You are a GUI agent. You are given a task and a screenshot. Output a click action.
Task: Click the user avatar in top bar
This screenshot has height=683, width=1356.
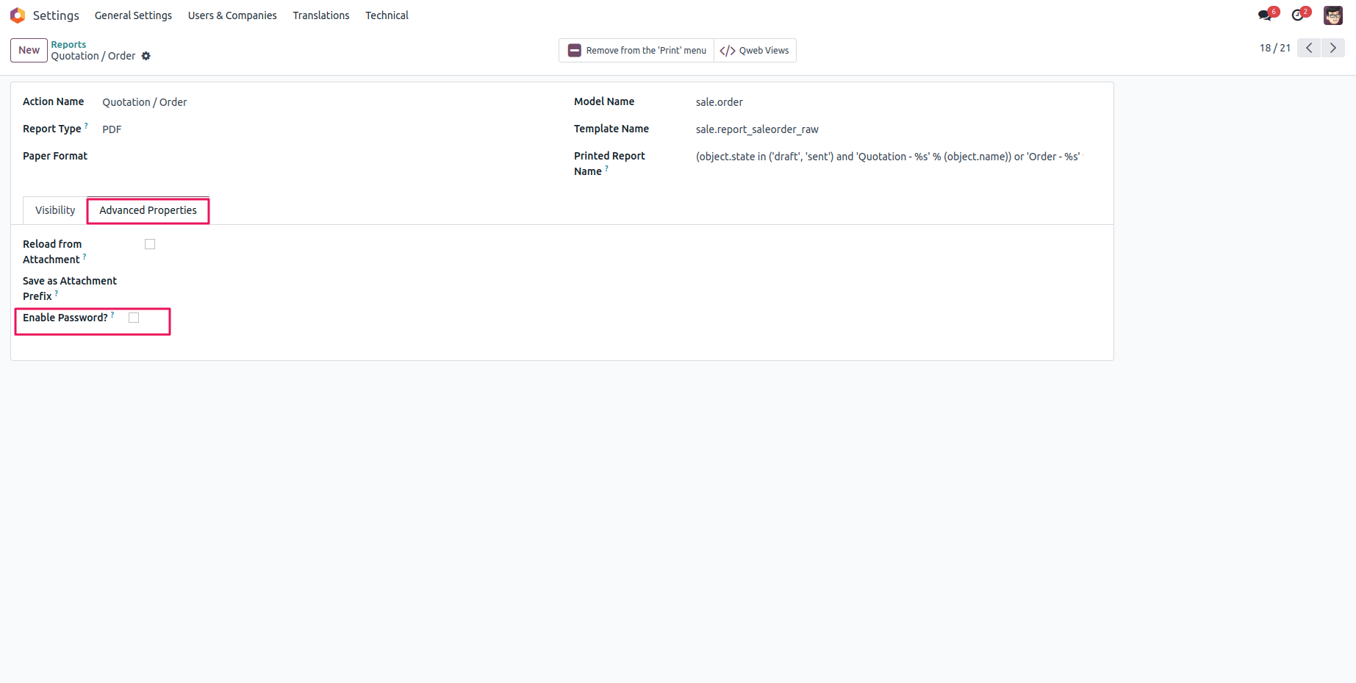tap(1332, 15)
